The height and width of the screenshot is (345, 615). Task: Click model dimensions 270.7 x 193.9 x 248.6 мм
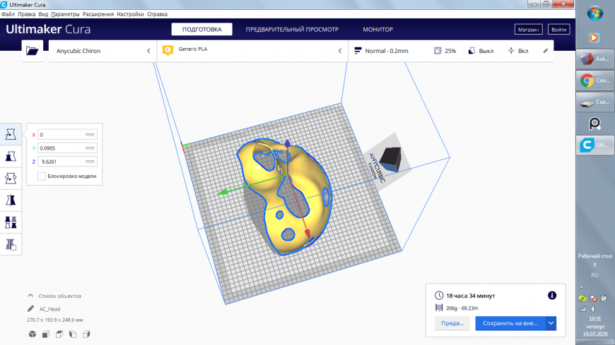(55, 320)
